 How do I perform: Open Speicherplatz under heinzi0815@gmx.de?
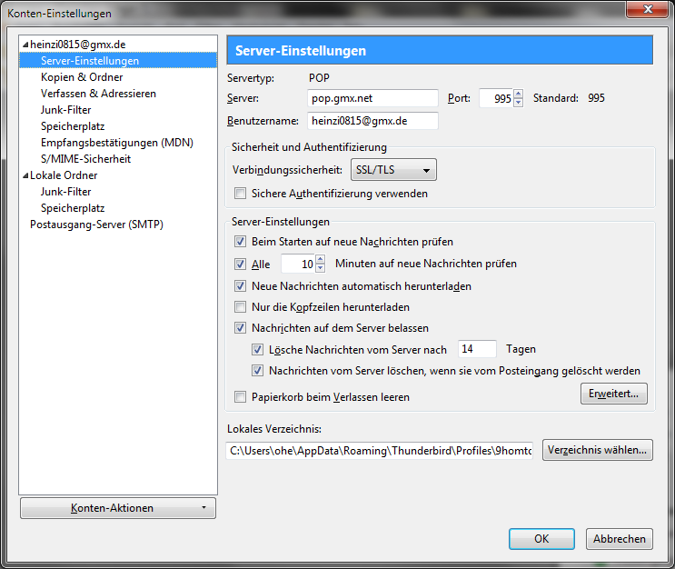coord(73,126)
